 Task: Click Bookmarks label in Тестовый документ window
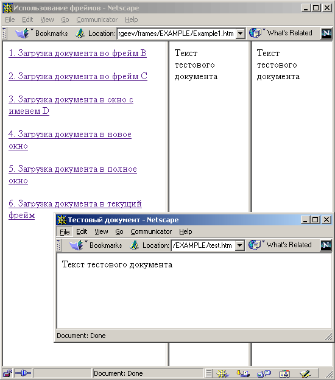point(106,245)
